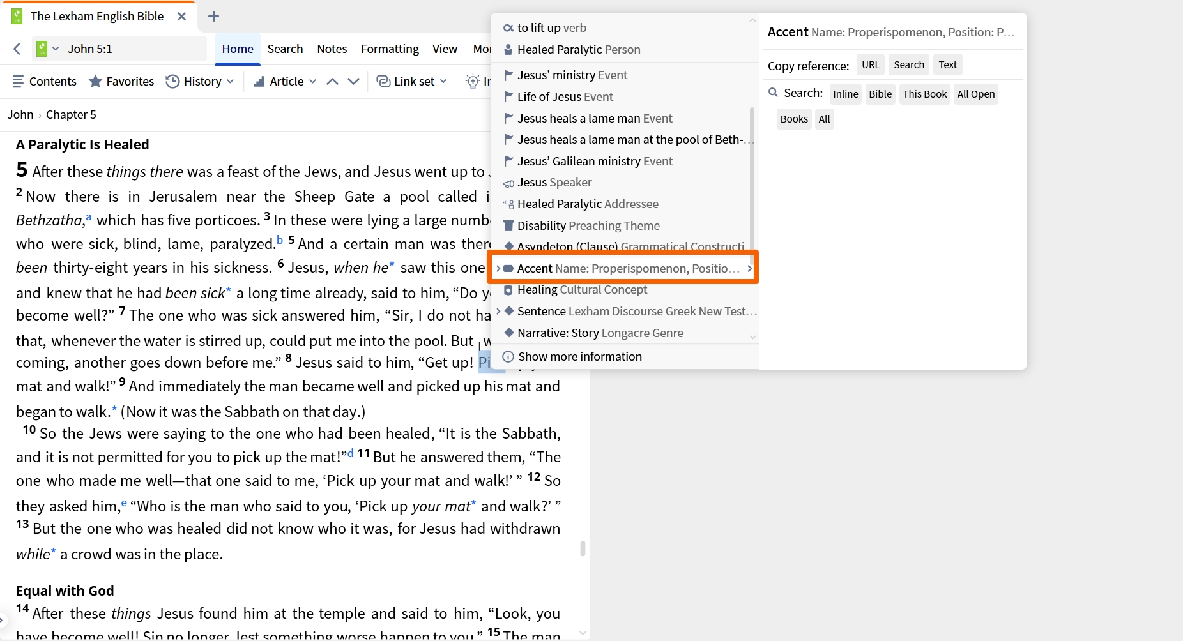
Task: Click the John breadcrumb
Action: [20, 114]
